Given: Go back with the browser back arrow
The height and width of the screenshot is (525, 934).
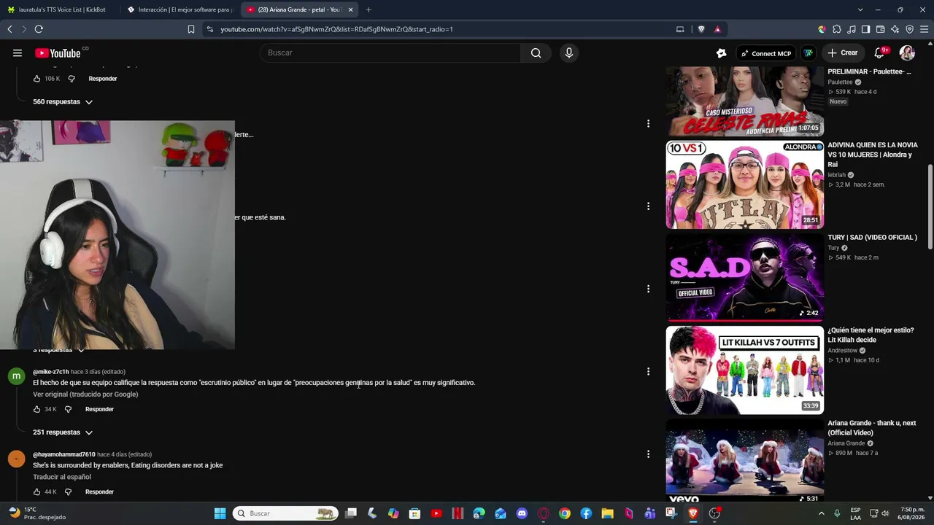Looking at the screenshot, I should tap(9, 29).
